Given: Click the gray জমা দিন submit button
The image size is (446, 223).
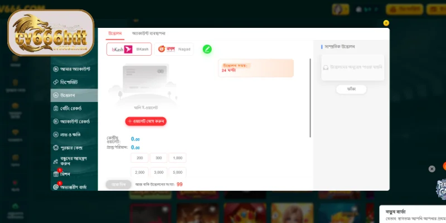Looking at the screenshot, I should 119,185.
